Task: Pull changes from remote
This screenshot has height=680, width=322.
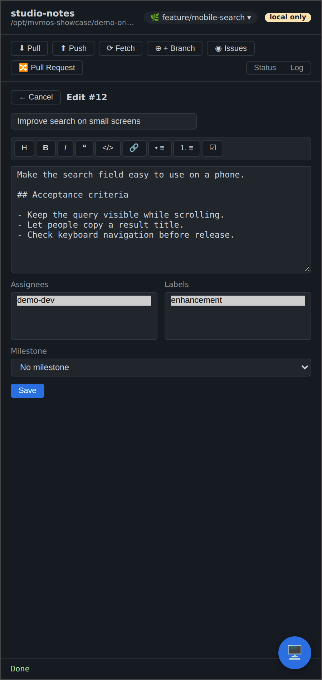Action: coord(29,48)
